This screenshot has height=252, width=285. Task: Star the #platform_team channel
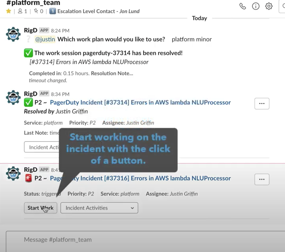(x=8, y=11)
